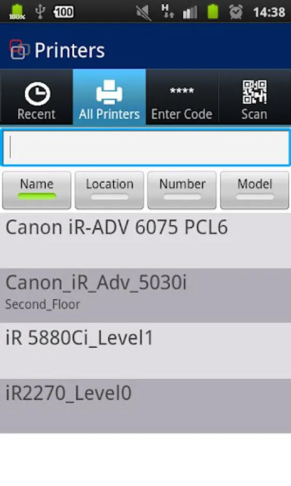Tap the signal strength bars icon
The width and height of the screenshot is (291, 486).
190,12
